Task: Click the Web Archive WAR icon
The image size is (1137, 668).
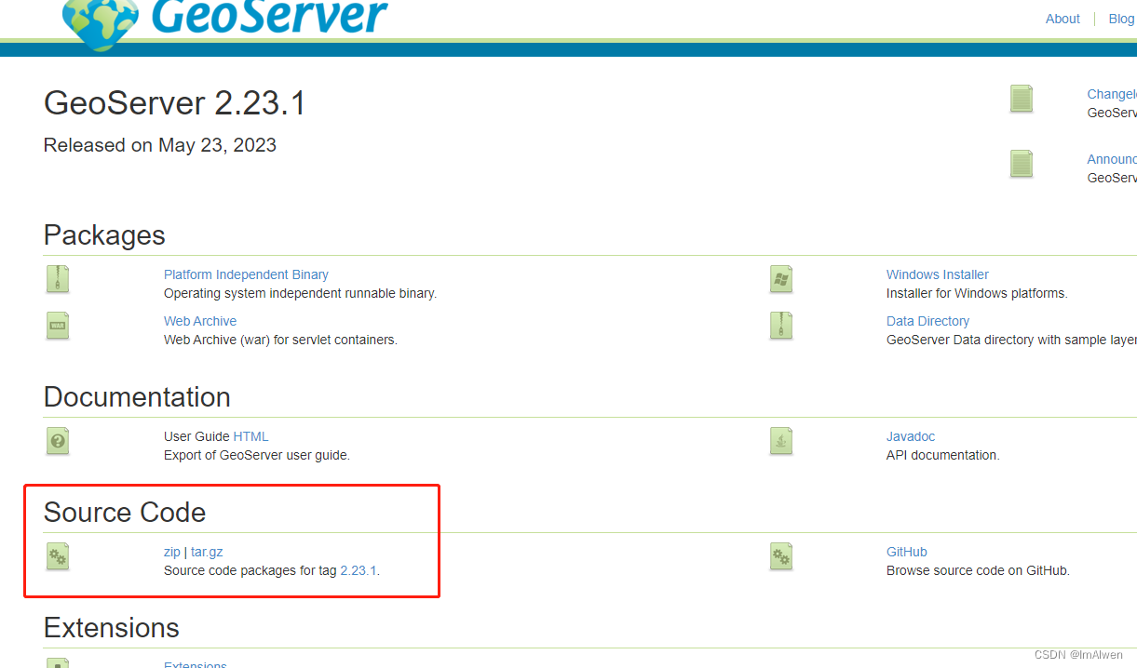Action: tap(57, 326)
